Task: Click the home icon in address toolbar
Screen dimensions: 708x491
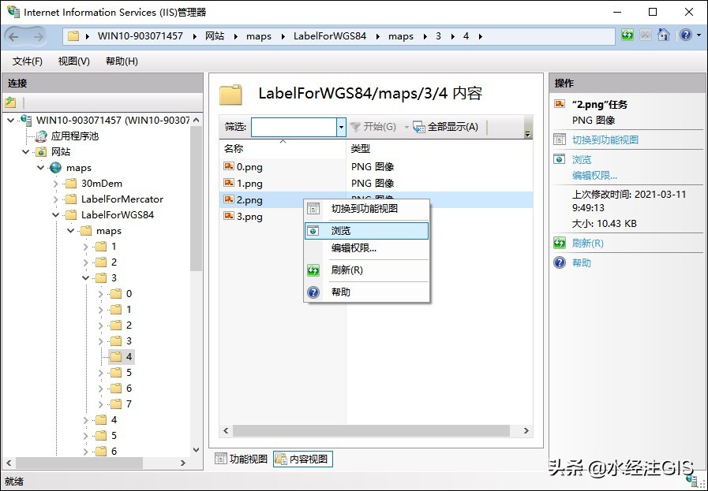Action: (x=663, y=35)
